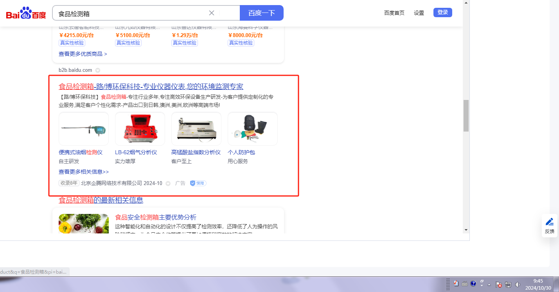Click the taskbar clock showing 9:45
The height and width of the screenshot is (292, 559).
point(538,284)
